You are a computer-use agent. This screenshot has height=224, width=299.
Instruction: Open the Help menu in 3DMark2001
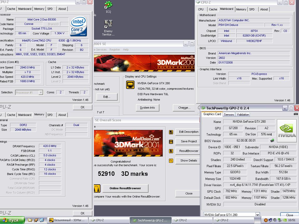point(126,50)
